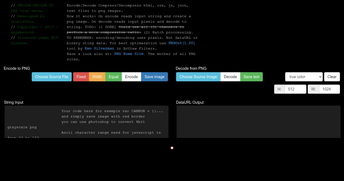The image size is (344, 181).
Task: Follow the Ken Silverman link
Action: click(x=99, y=49)
